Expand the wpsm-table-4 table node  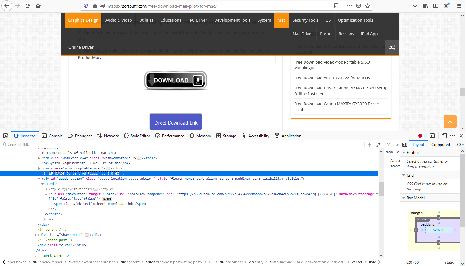tap(39, 158)
